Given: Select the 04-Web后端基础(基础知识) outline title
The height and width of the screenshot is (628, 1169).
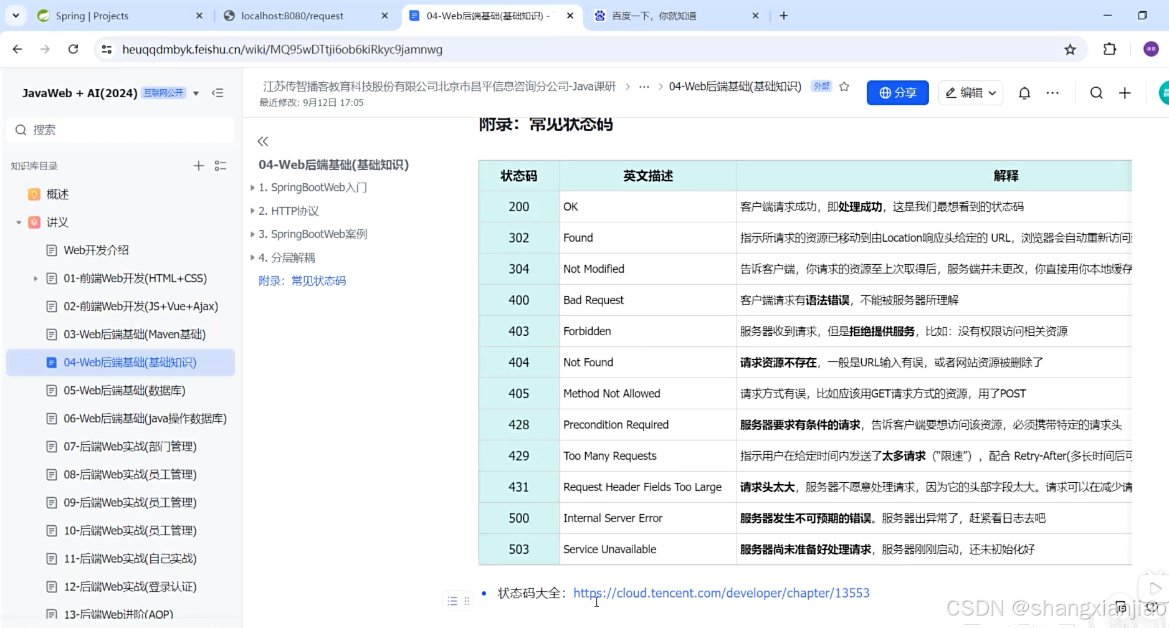Looking at the screenshot, I should (333, 164).
